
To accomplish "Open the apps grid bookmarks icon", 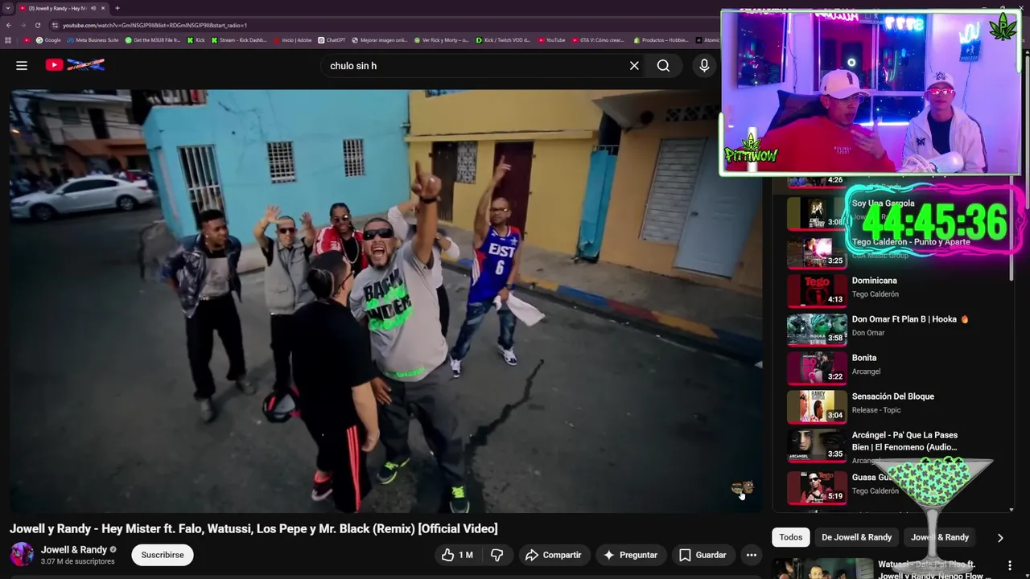I will click(x=8, y=40).
